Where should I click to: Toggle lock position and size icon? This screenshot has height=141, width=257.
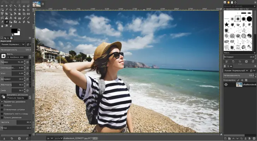coord(242,80)
